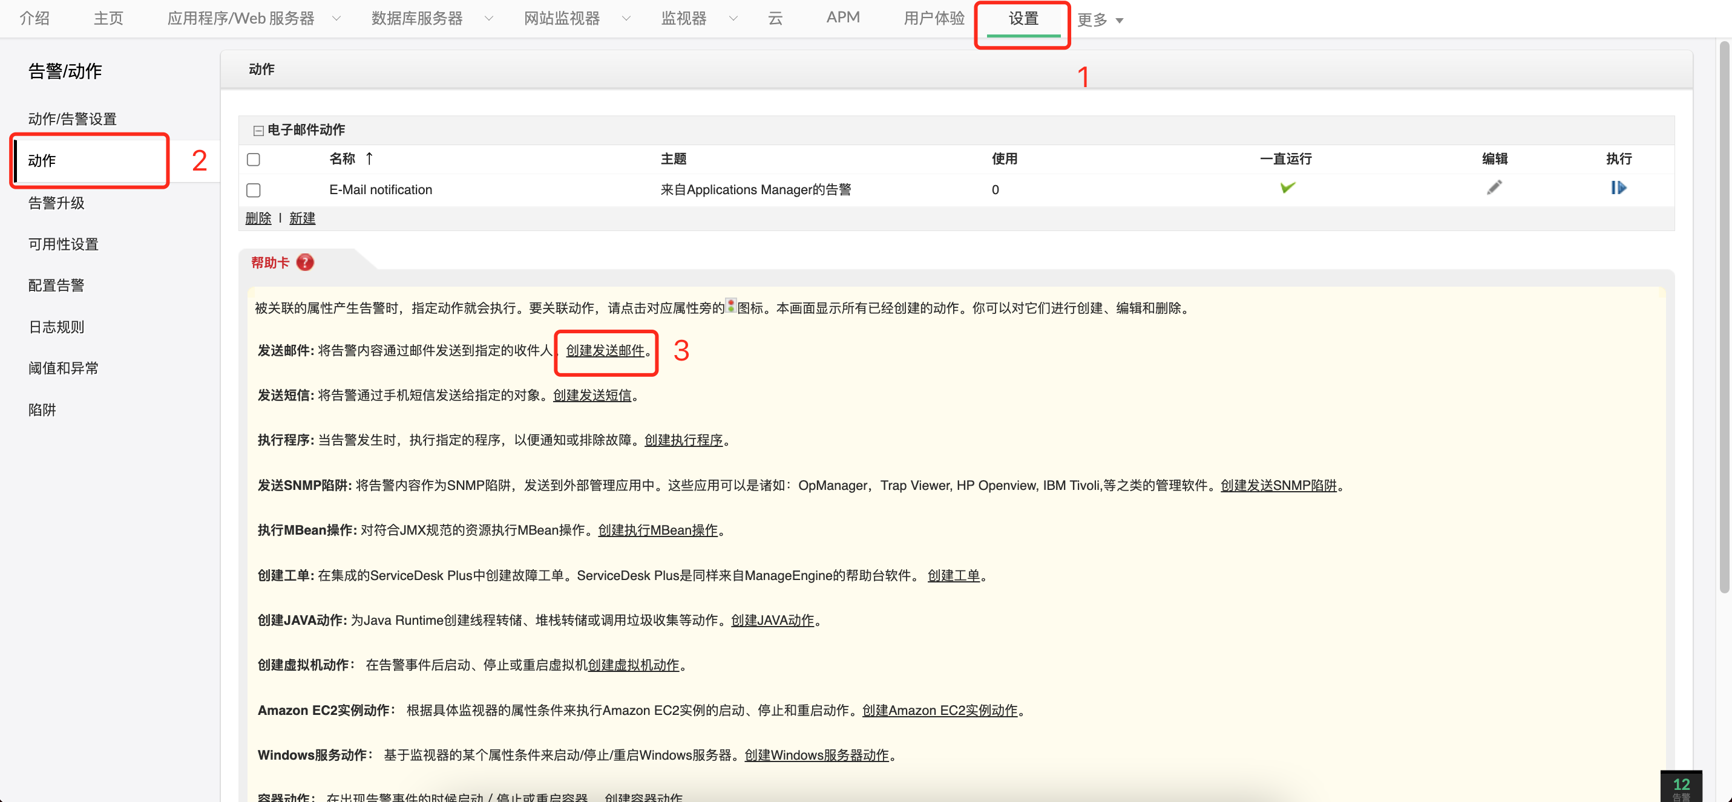The image size is (1732, 802).
Task: Expand the 网站监视器 dropdown arrow
Action: tap(626, 19)
